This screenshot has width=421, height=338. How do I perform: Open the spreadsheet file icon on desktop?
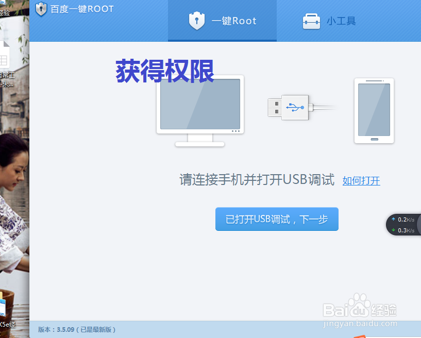pos(4,55)
